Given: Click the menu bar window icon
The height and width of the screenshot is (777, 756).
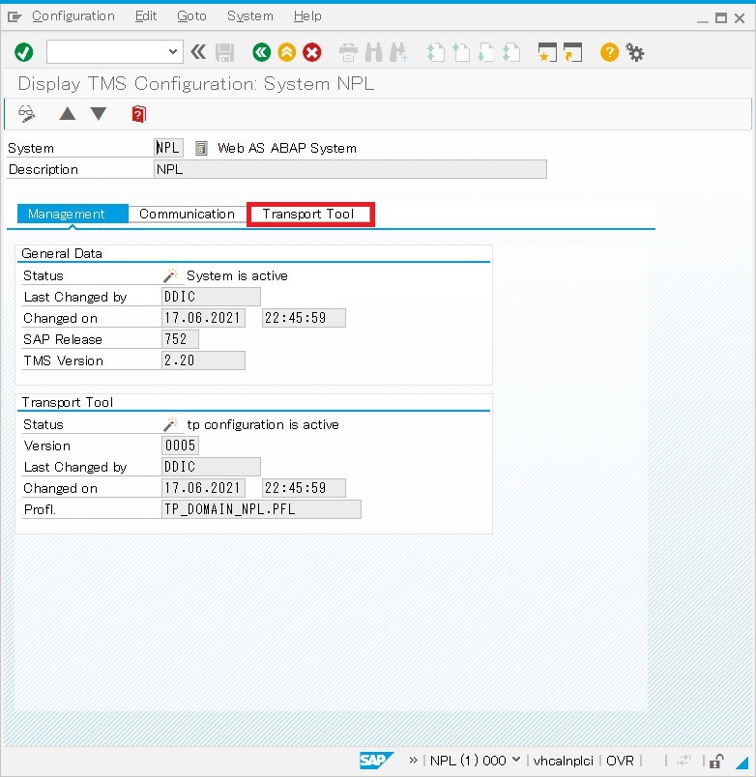Looking at the screenshot, I should (15, 17).
